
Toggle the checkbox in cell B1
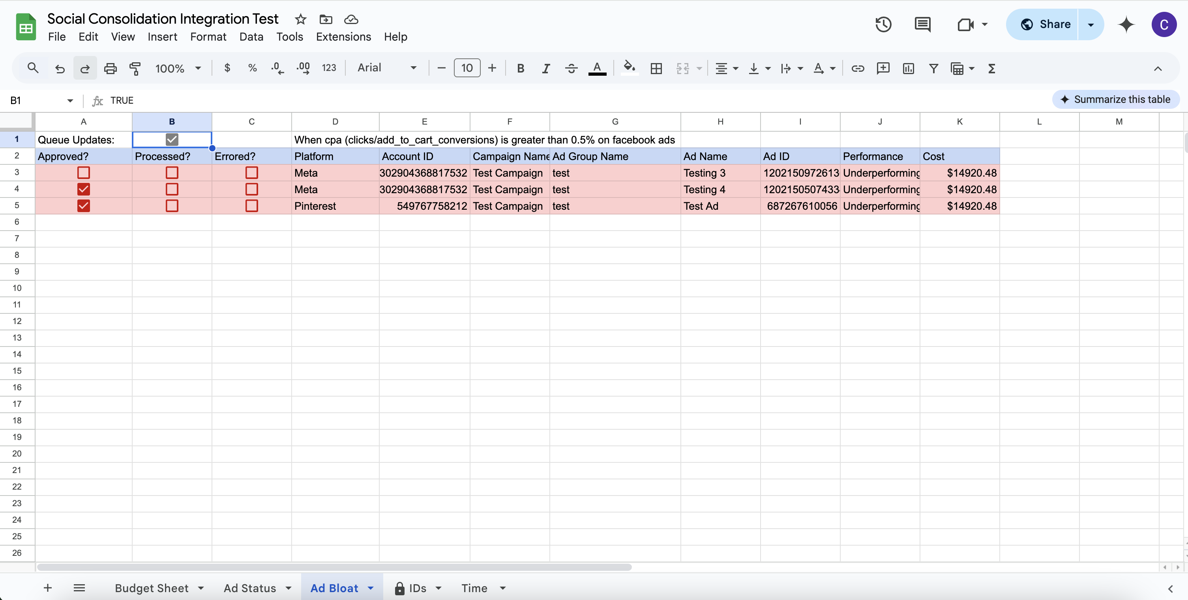[x=172, y=140]
